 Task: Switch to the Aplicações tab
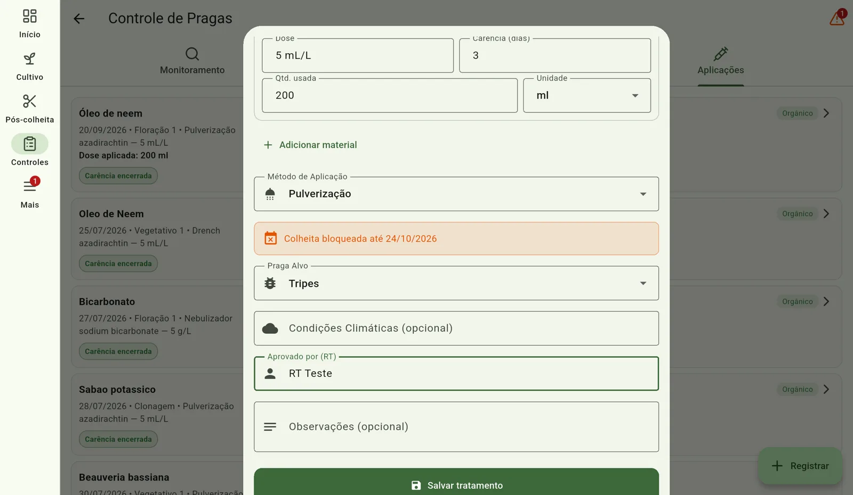point(721,61)
